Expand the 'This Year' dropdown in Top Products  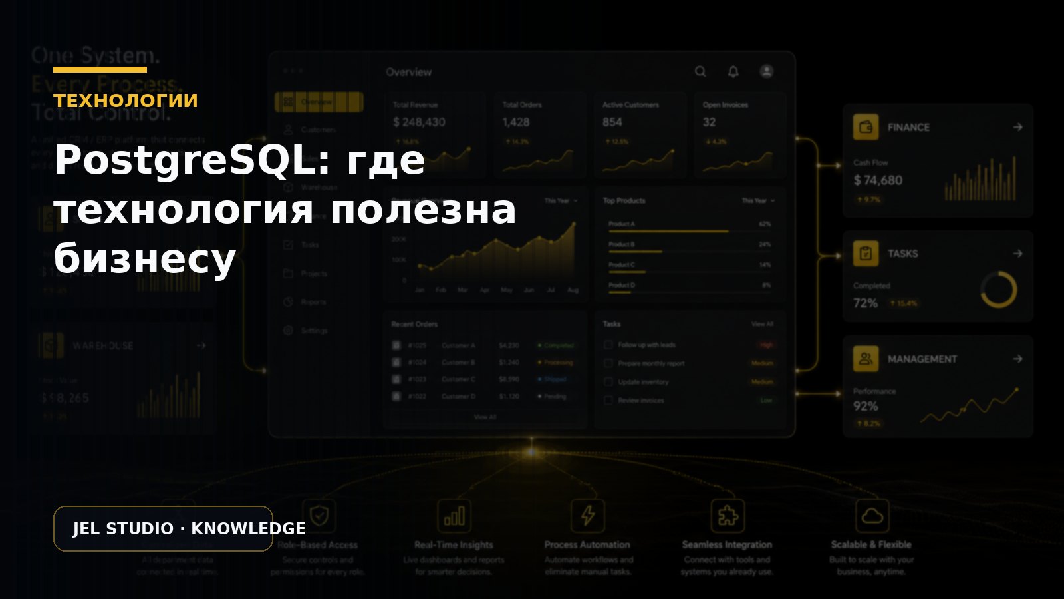tap(758, 200)
